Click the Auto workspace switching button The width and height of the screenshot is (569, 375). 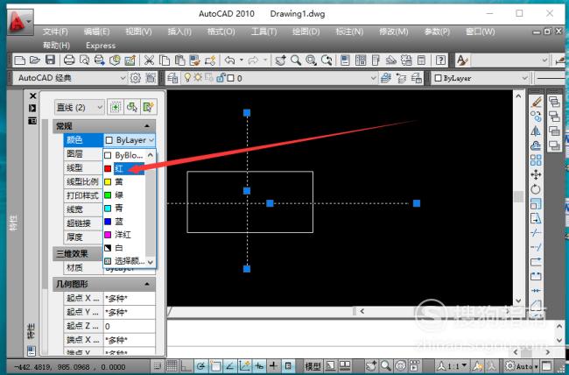click(x=522, y=366)
